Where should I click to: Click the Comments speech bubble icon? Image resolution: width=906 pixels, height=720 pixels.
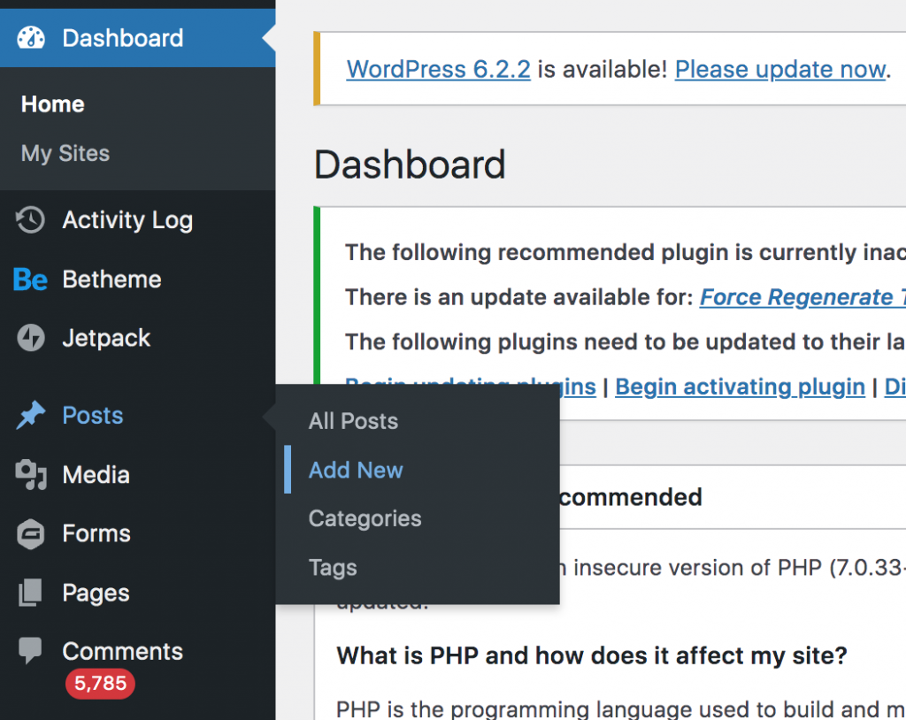click(30, 651)
